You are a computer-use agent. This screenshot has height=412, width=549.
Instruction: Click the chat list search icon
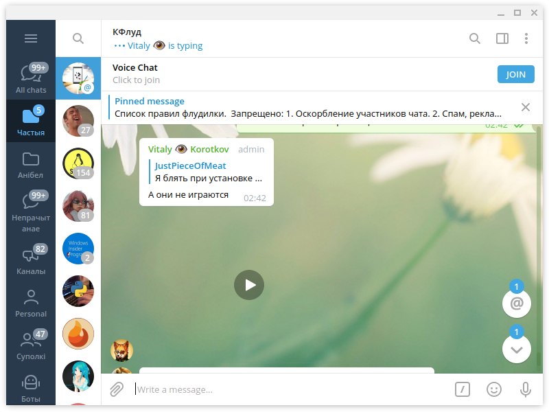[x=78, y=38]
